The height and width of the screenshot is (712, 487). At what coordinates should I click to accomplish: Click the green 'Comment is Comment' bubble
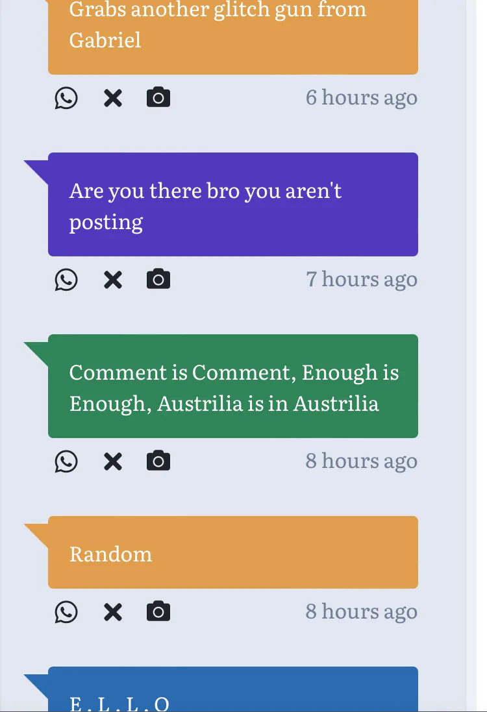coord(232,387)
